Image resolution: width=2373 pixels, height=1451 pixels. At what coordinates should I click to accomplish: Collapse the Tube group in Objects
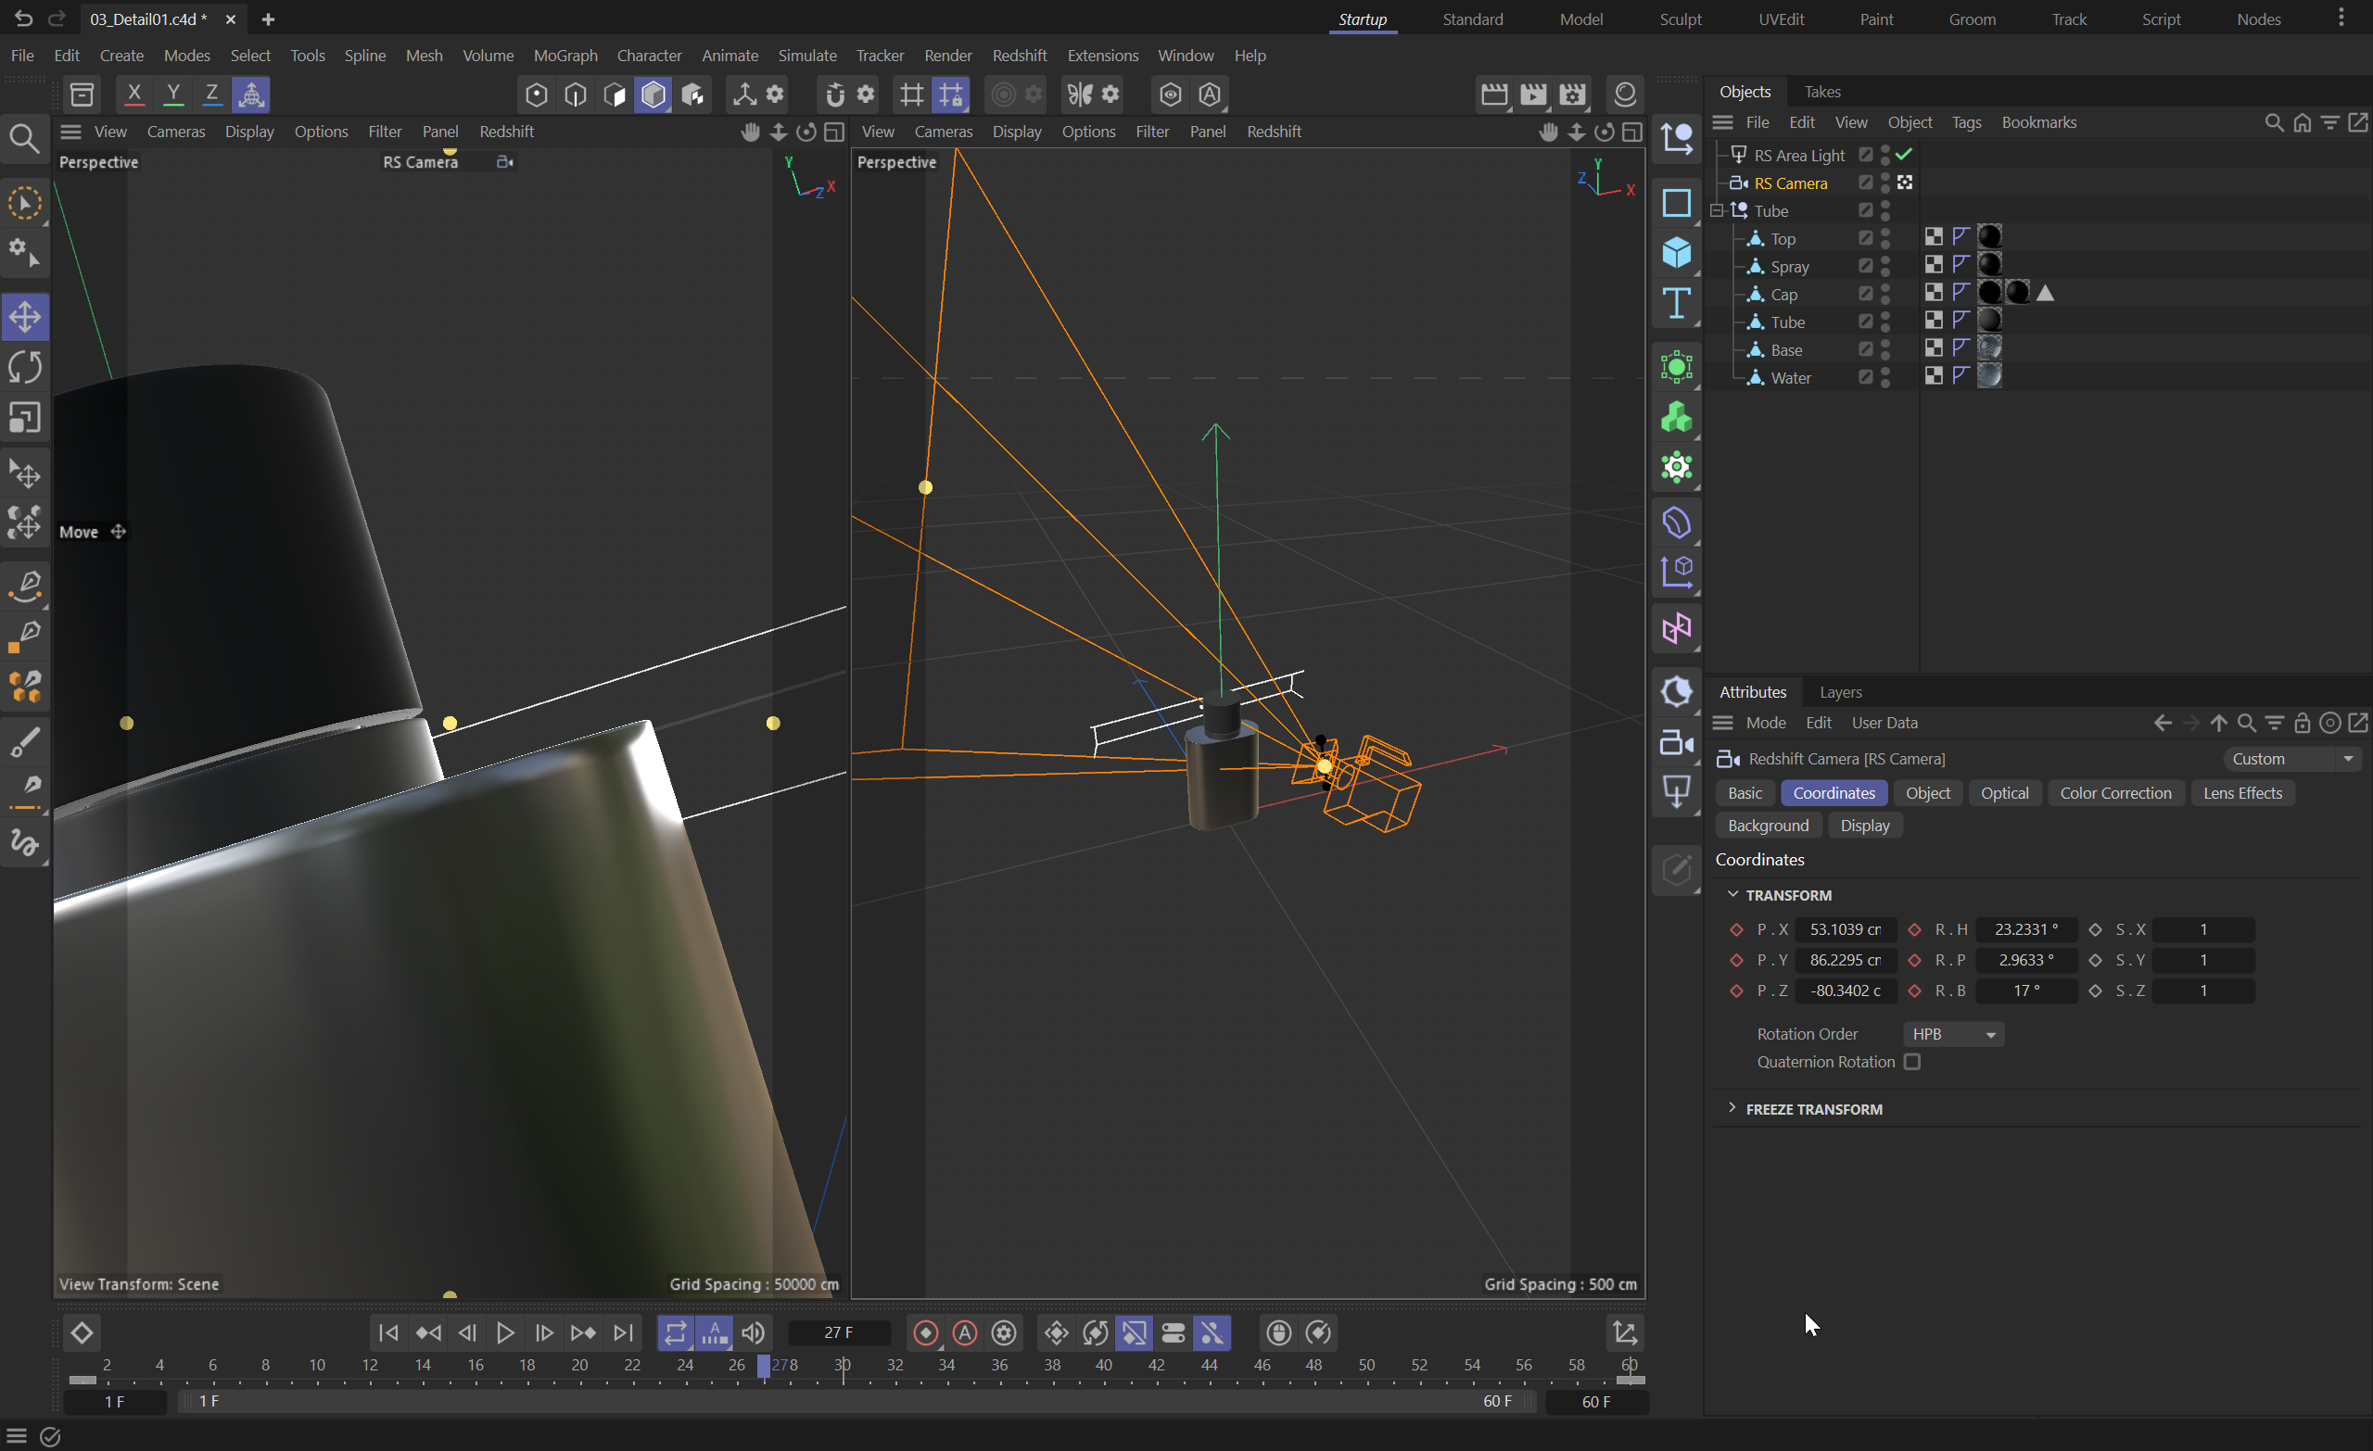point(1717,210)
